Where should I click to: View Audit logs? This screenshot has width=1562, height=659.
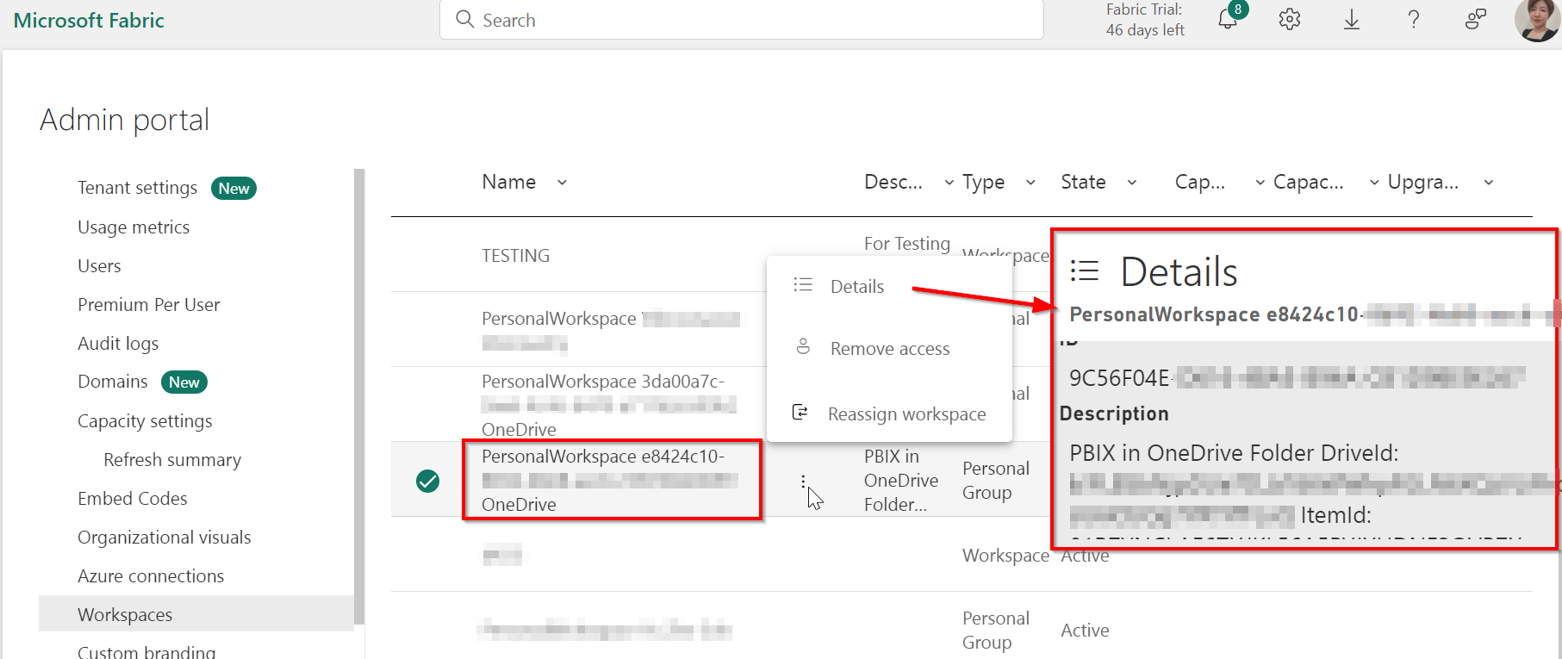118,344
